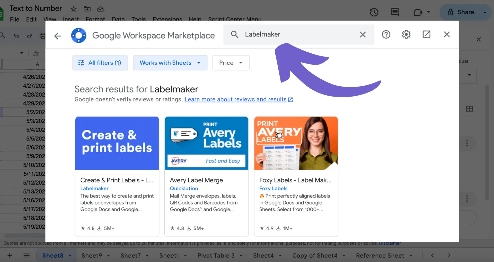Open the Disclaimer link
The width and height of the screenshot is (494, 262).
pyautogui.click(x=390, y=243)
